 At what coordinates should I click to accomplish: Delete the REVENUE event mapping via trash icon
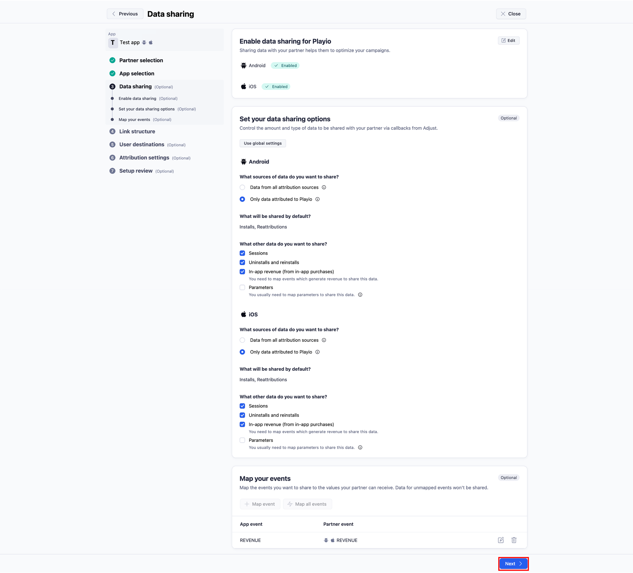[x=514, y=540]
